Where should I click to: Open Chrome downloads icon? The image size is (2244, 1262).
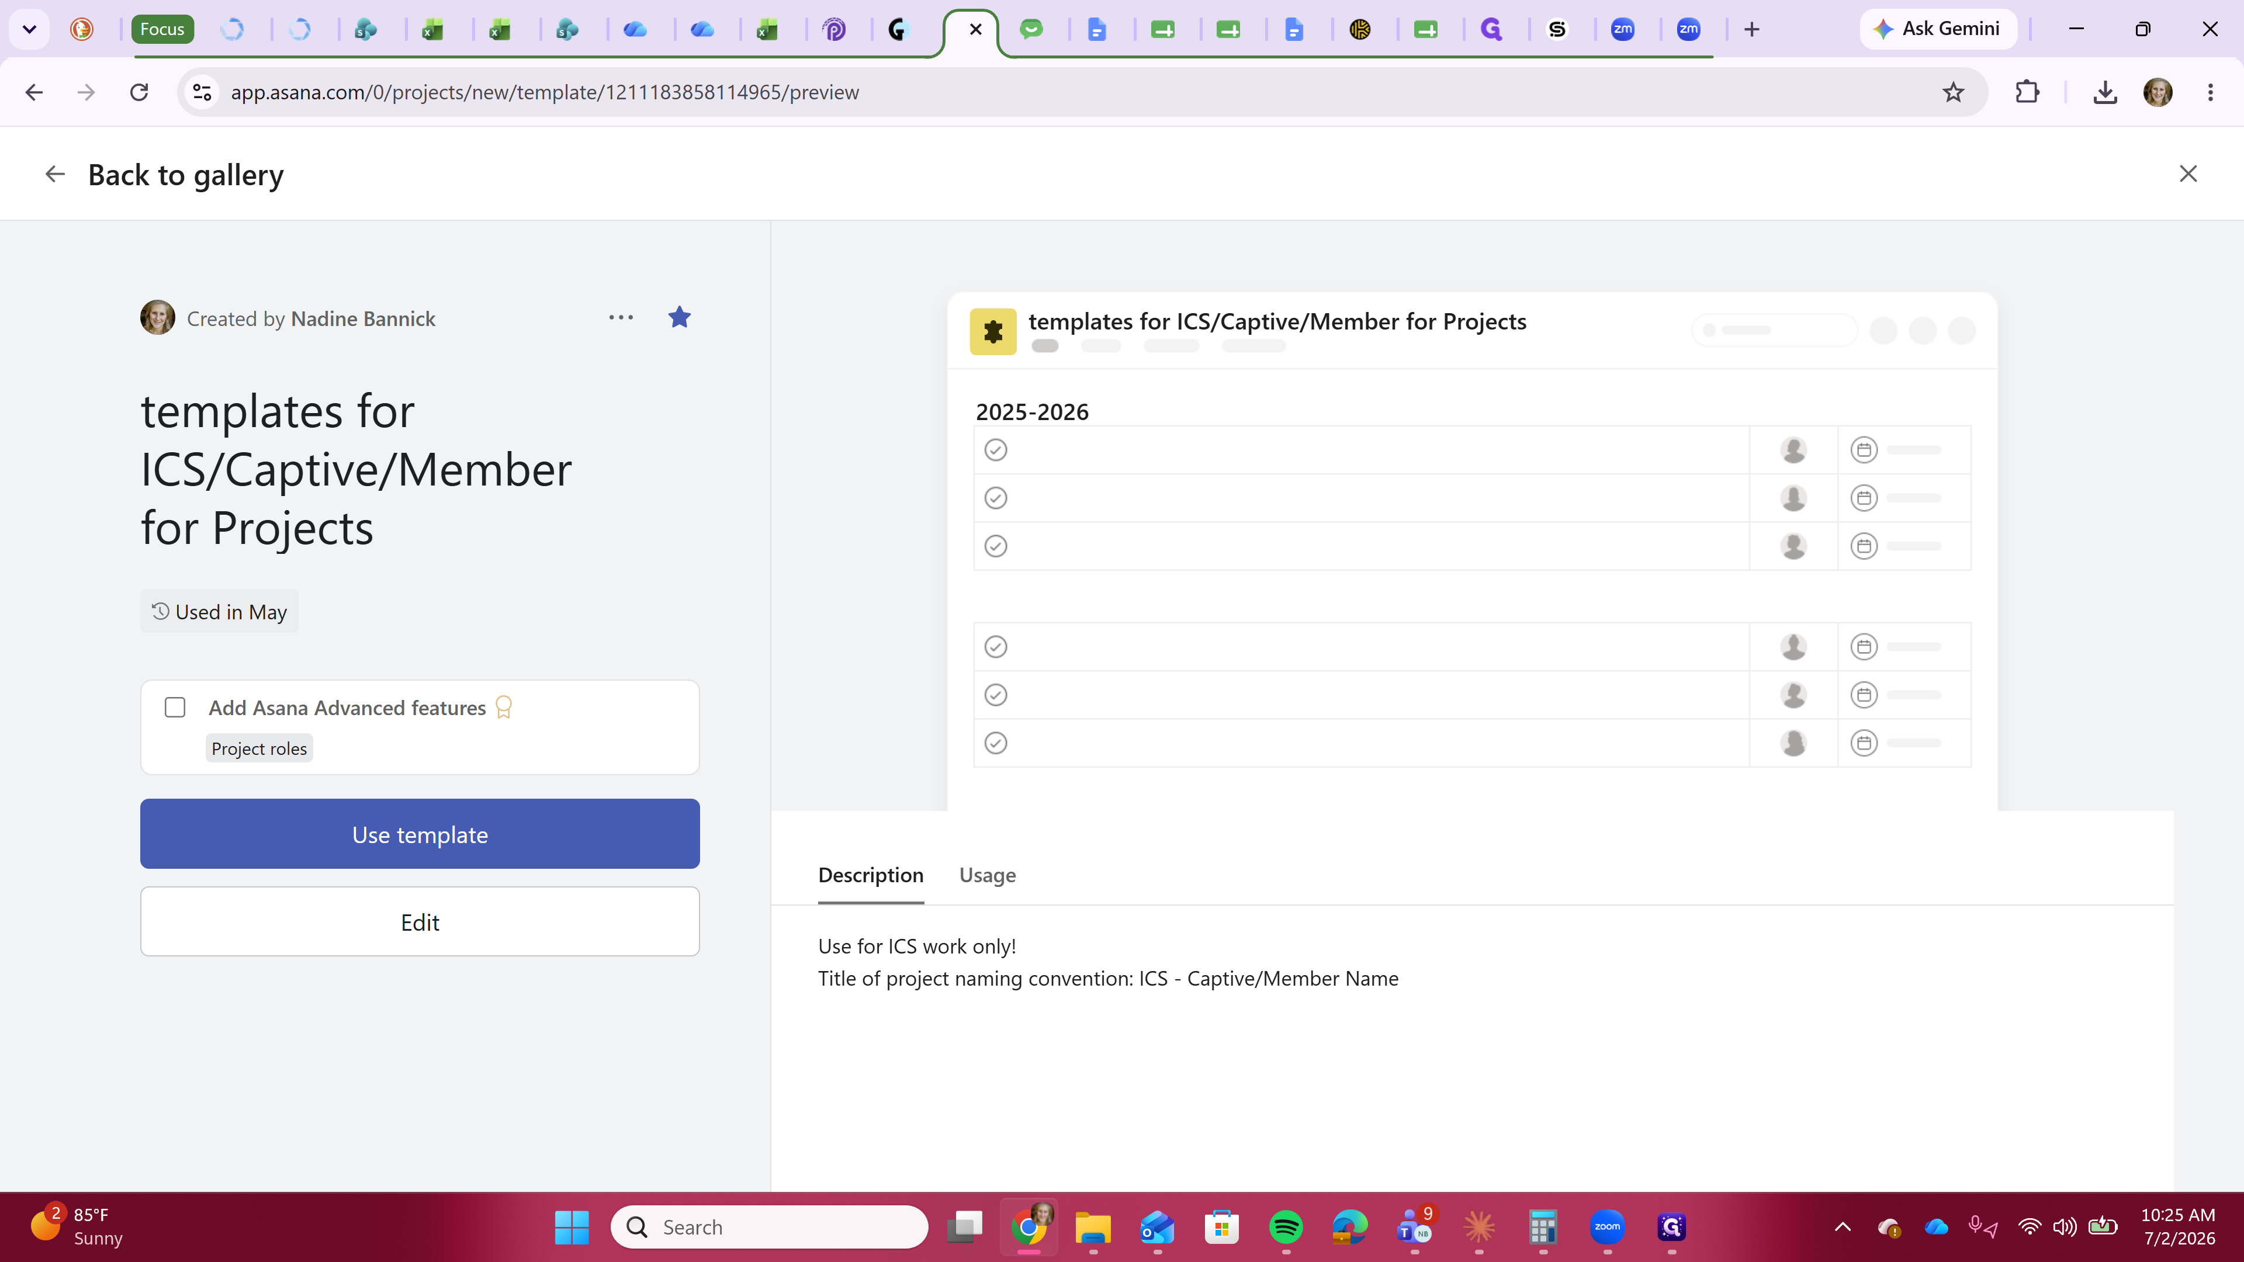(x=2104, y=92)
